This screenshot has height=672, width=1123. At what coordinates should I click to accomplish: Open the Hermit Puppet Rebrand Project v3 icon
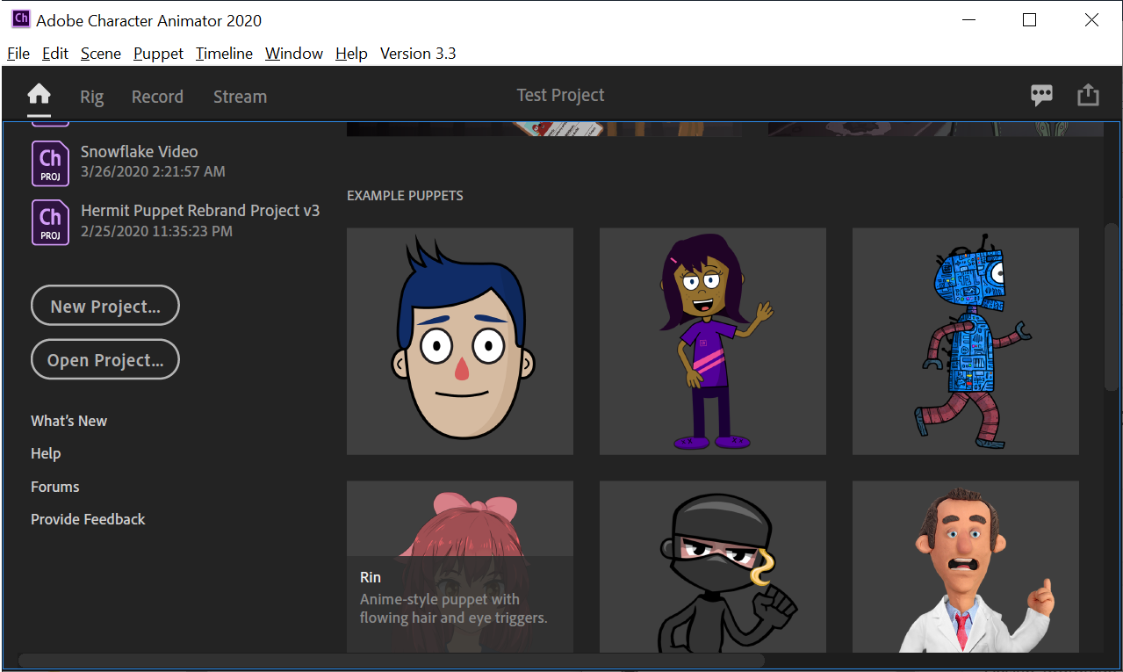tap(50, 222)
